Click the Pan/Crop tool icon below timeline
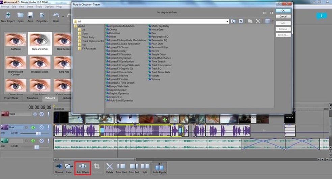 (97, 168)
